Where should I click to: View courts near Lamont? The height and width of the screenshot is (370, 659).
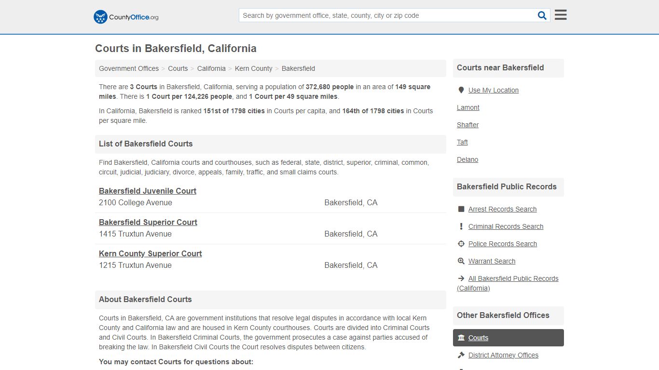(x=468, y=107)
